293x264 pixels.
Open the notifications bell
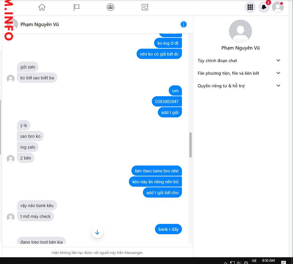pos(264,7)
